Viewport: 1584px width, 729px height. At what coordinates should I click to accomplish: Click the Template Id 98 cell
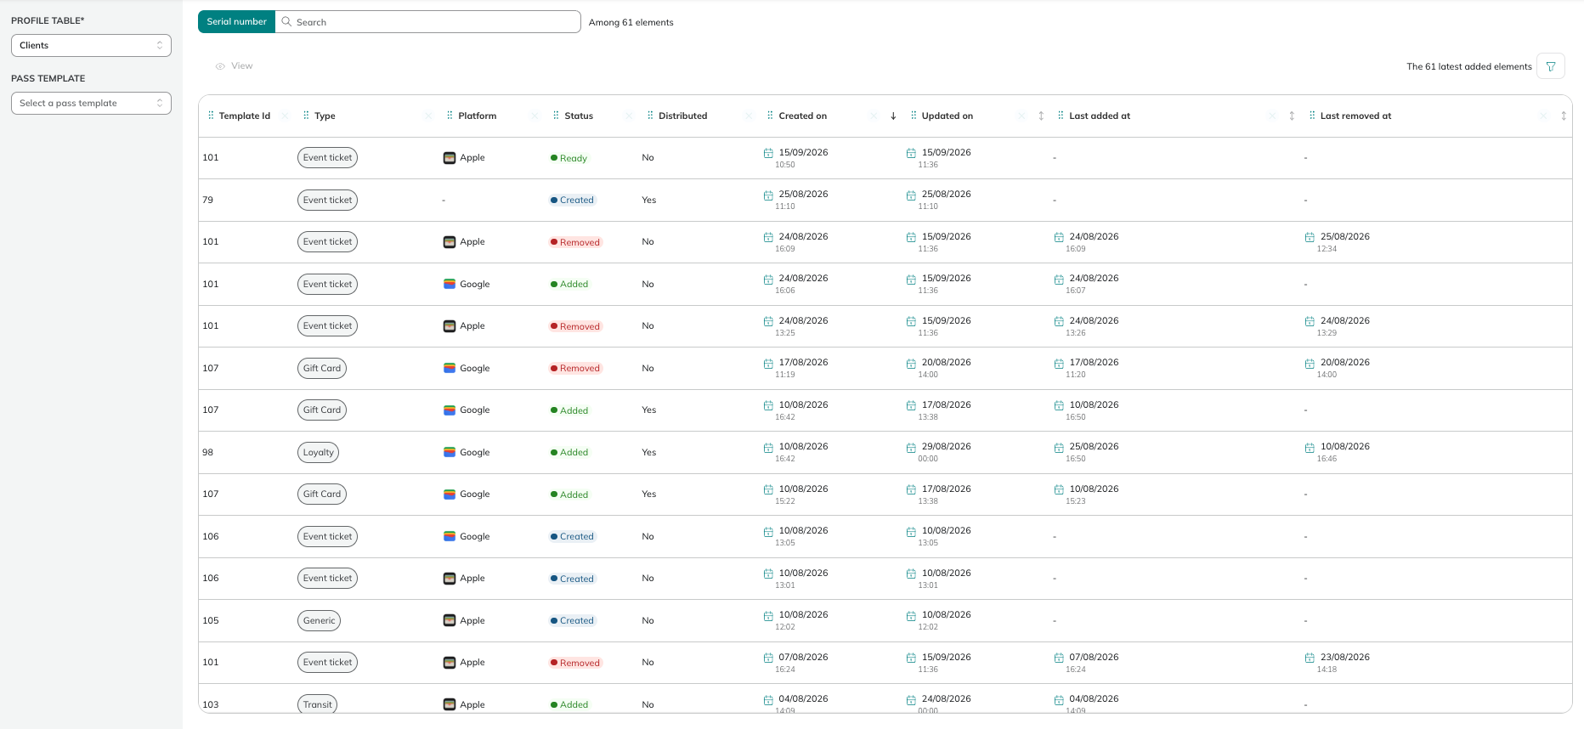[x=207, y=452]
